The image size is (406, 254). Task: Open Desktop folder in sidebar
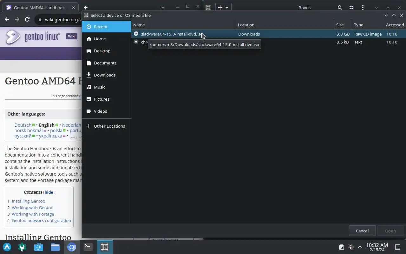click(106, 51)
